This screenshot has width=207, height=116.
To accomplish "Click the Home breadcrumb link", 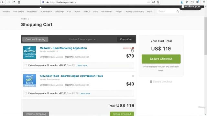I will (x=24, y=19).
